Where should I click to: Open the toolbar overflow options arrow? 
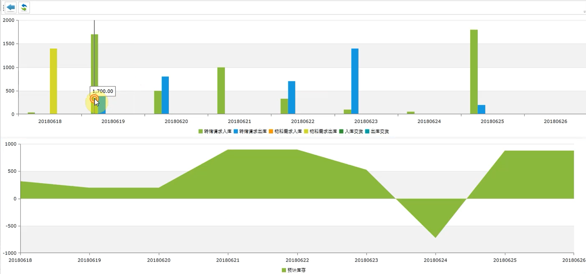click(x=584, y=11)
